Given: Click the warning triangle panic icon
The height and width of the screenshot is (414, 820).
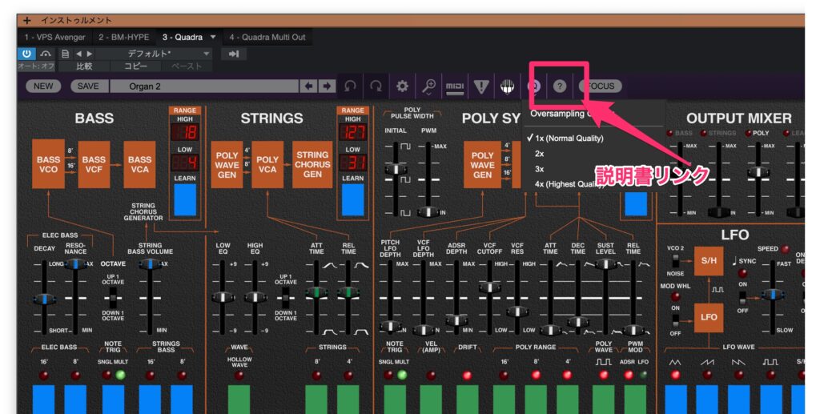Looking at the screenshot, I should (480, 86).
